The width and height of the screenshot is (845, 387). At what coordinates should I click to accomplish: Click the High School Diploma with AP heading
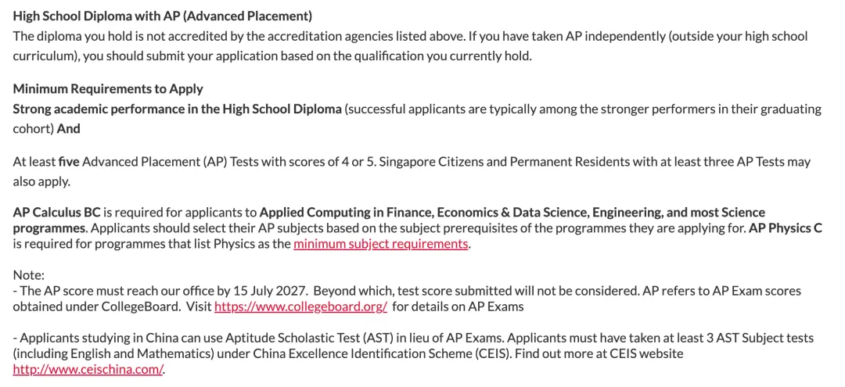(x=162, y=16)
